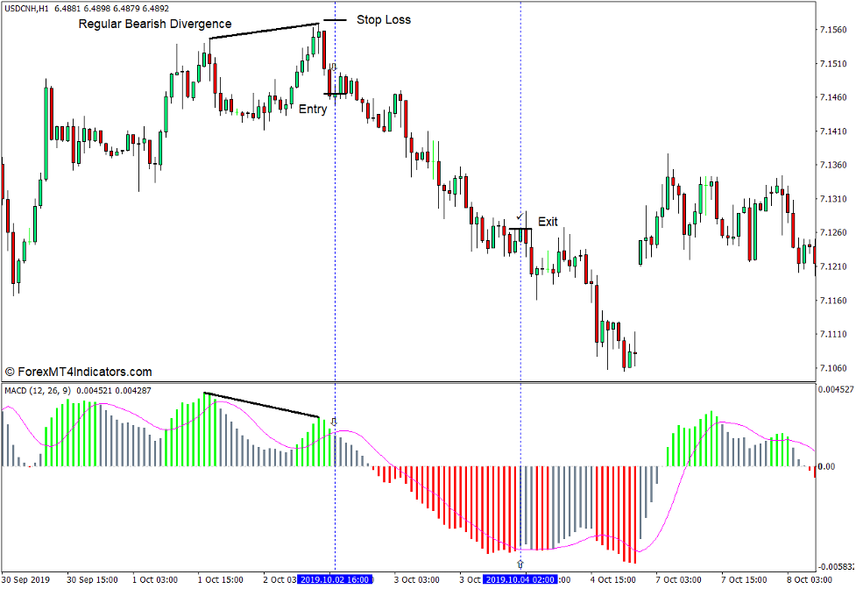Click the 7.1560 value on the price scale

pos(832,30)
